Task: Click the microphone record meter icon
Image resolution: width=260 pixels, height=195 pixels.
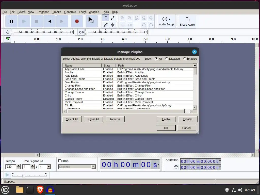Action: point(7,32)
